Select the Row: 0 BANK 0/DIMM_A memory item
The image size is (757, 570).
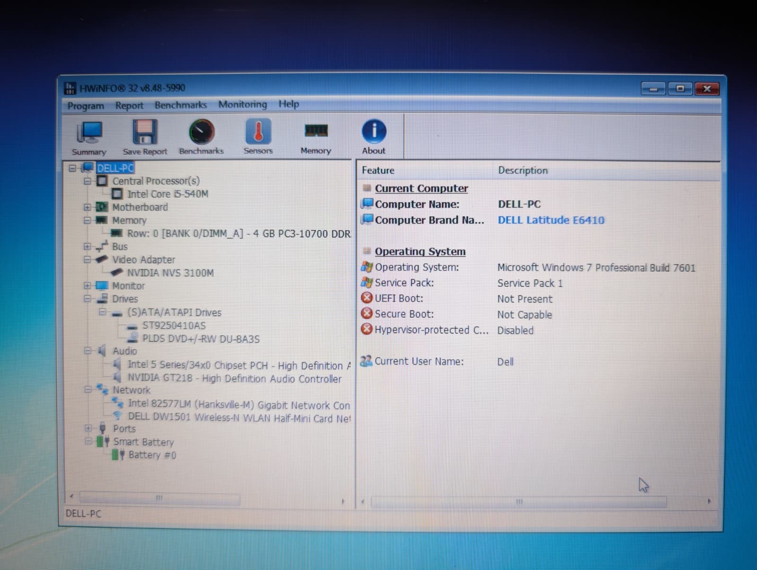tap(239, 233)
